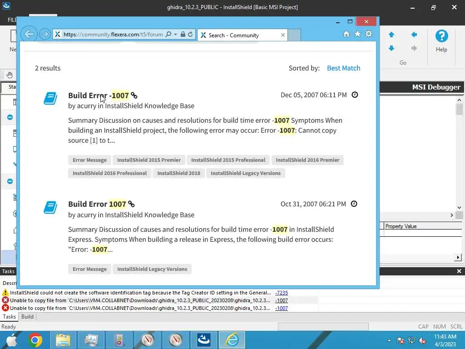The width and height of the screenshot is (465, 349).
Task: Open InstallShield Help button
Action: click(x=441, y=41)
